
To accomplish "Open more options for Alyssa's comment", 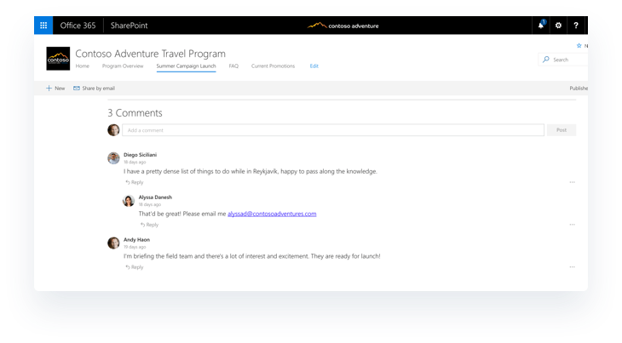I will (x=572, y=225).
